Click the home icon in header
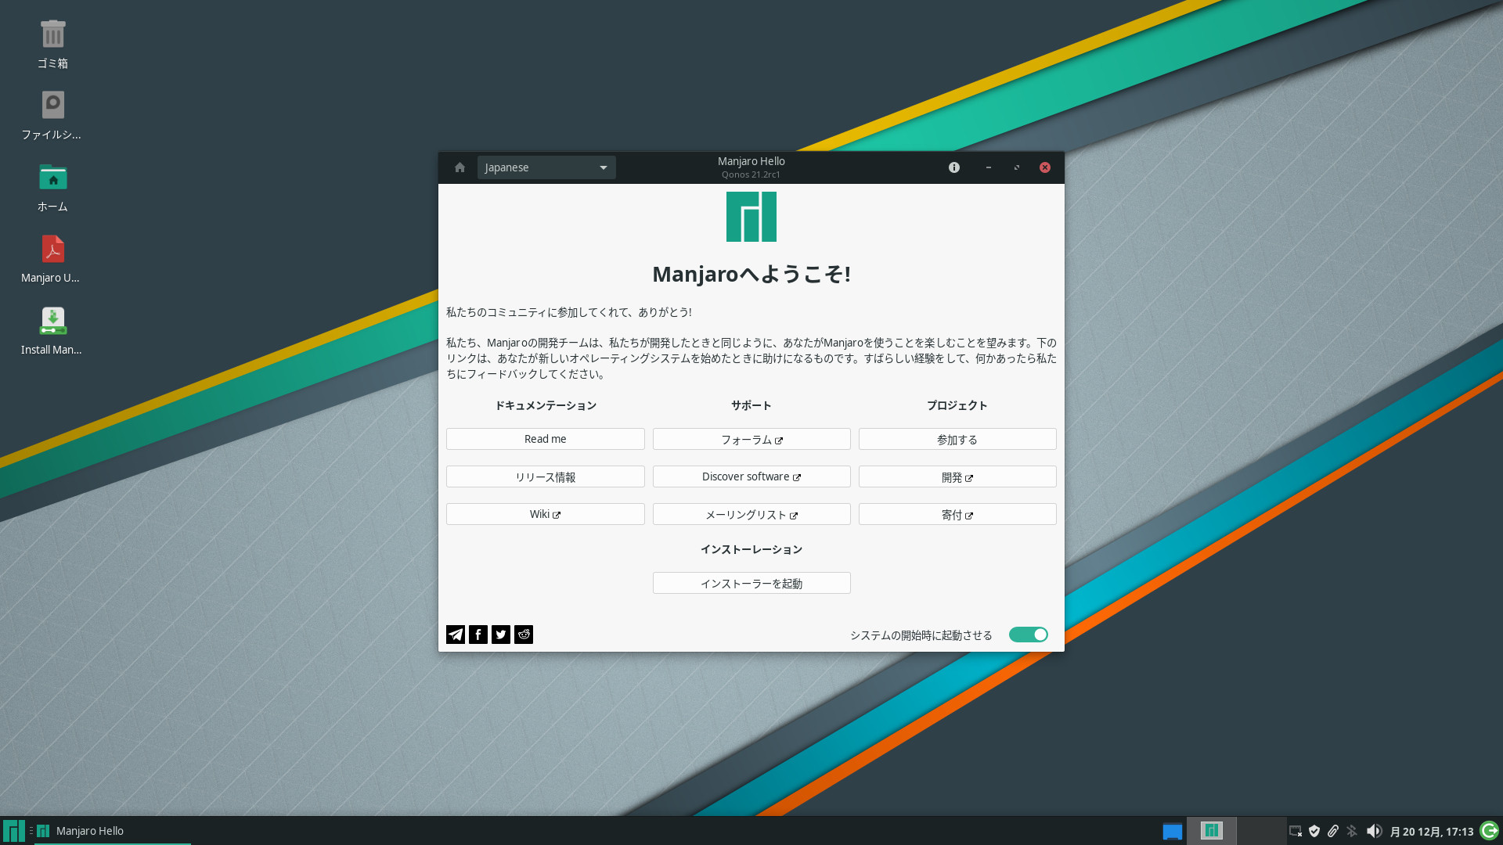The height and width of the screenshot is (845, 1503). pyautogui.click(x=460, y=167)
